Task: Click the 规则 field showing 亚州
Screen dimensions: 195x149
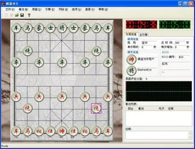Action: pyautogui.click(x=149, y=43)
